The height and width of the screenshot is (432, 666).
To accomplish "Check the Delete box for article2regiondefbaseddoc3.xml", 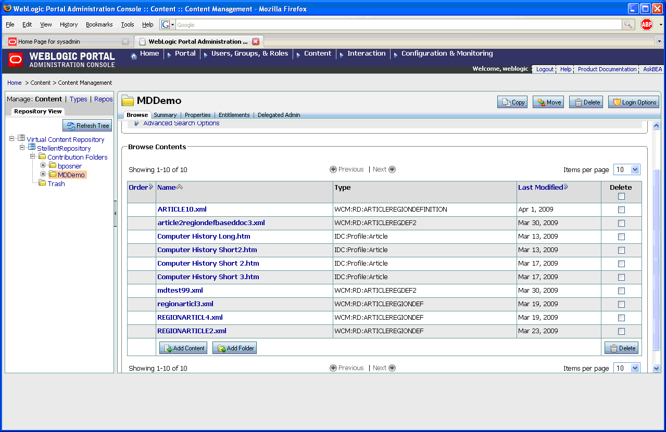I will (x=621, y=223).
